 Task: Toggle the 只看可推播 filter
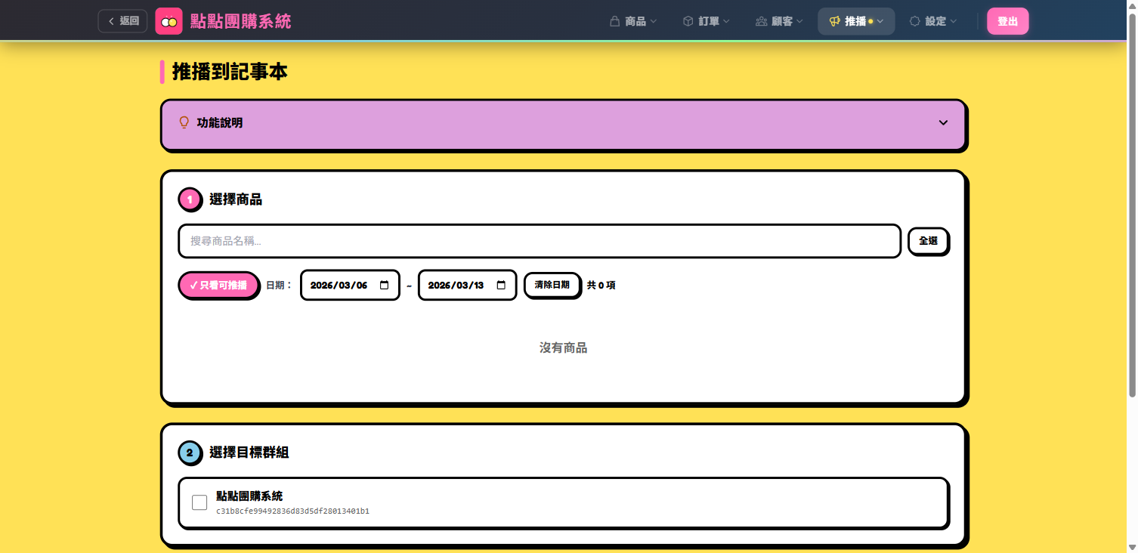click(218, 286)
